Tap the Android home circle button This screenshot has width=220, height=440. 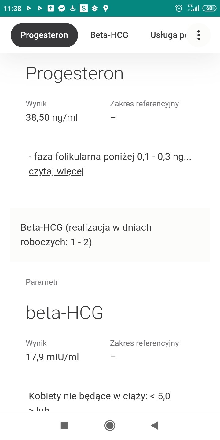point(110,425)
